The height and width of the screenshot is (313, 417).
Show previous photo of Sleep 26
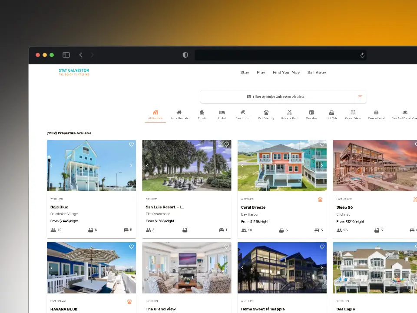tap(338, 166)
